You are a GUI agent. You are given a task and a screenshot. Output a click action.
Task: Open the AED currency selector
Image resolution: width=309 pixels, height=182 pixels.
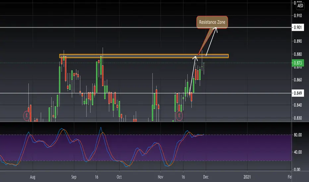[x=300, y=6]
